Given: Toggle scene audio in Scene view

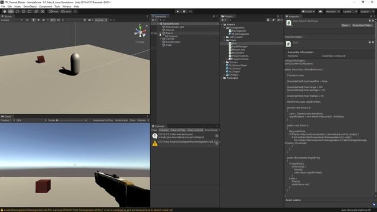Looking at the screenshot, I should click(38, 20).
